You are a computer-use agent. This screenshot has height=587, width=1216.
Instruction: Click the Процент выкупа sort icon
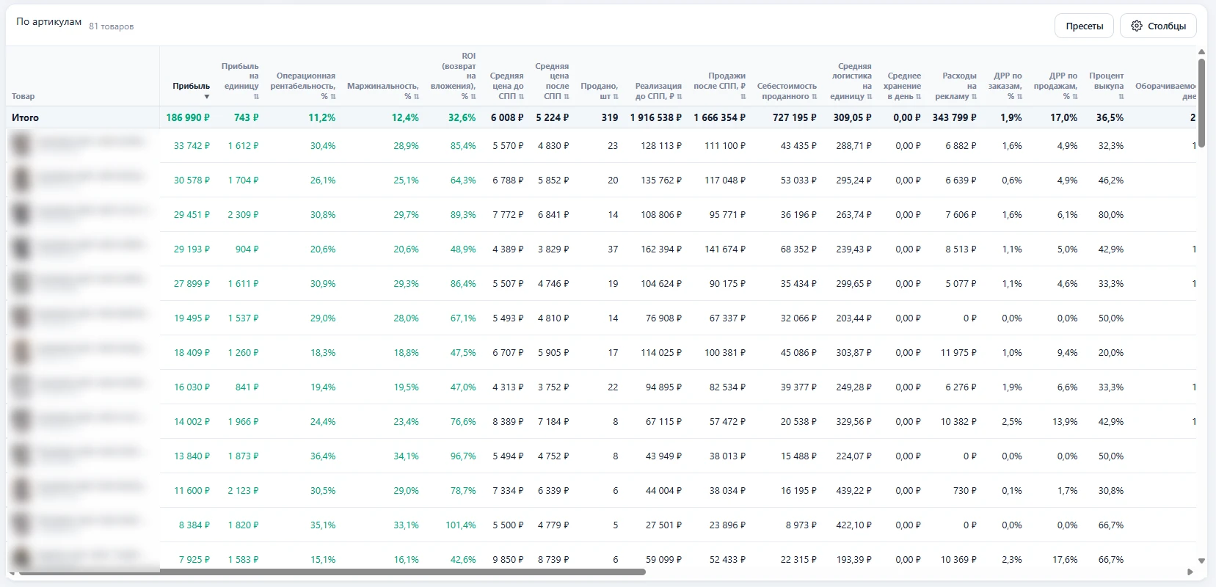1121,97
